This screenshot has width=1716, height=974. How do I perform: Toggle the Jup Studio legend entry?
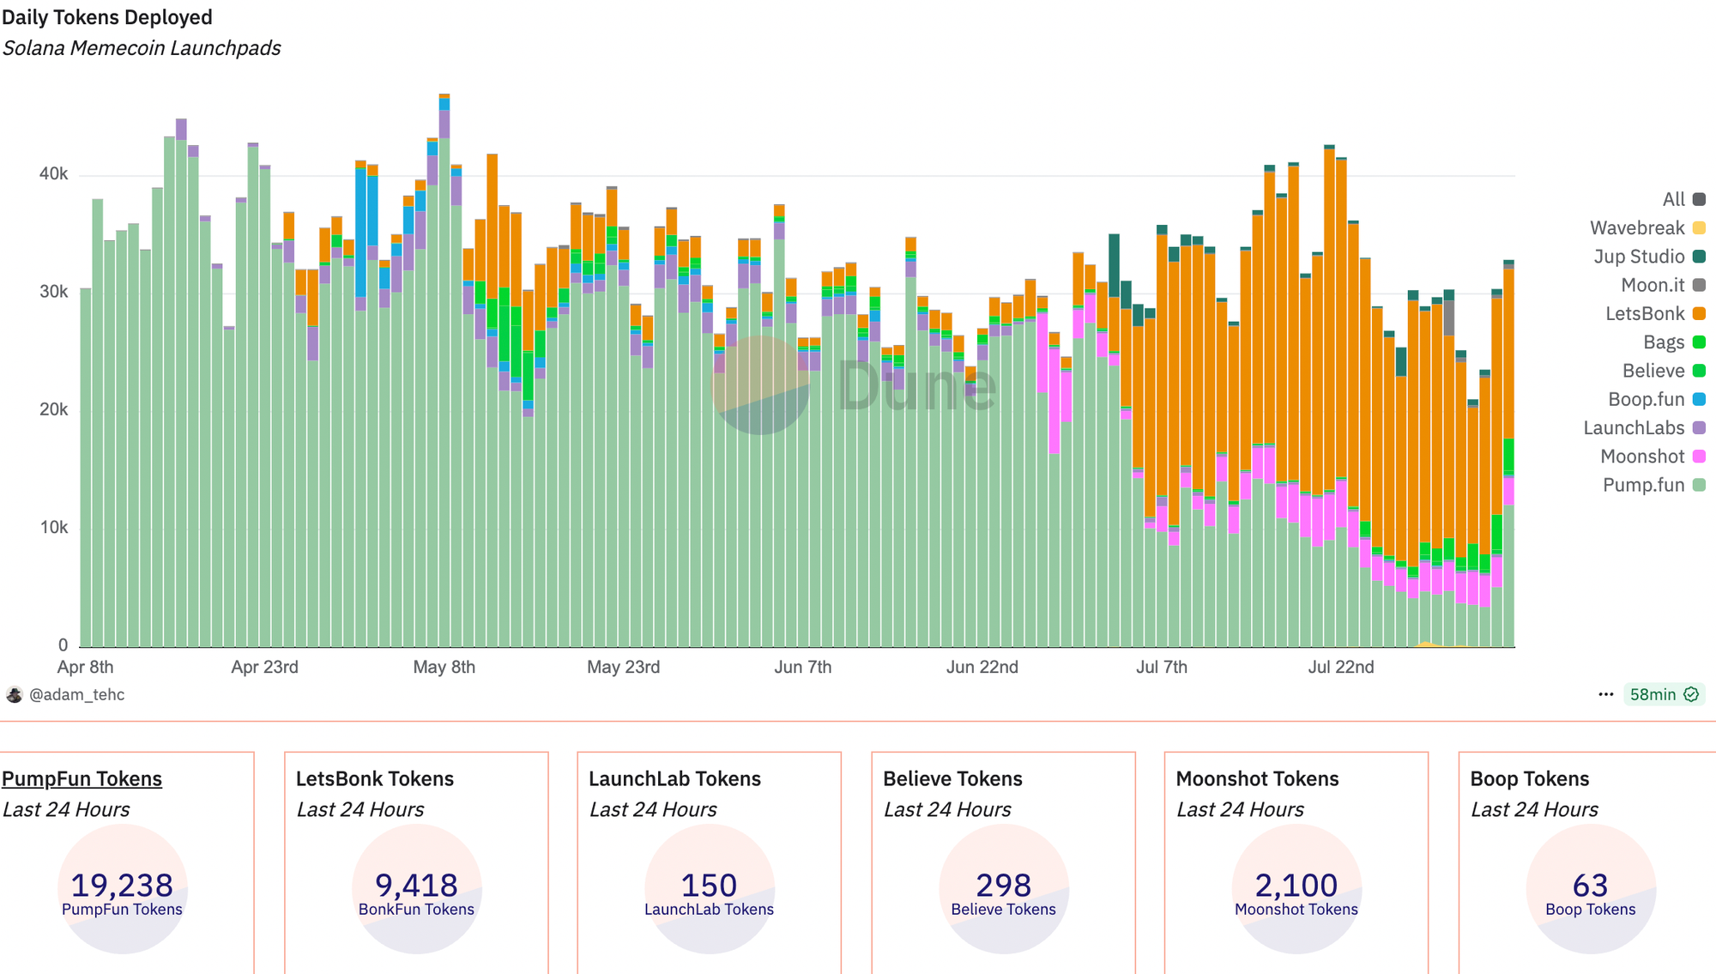click(1637, 256)
